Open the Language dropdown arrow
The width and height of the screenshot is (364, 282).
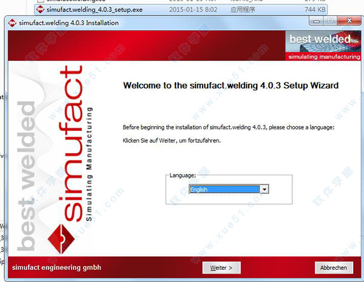(264, 189)
